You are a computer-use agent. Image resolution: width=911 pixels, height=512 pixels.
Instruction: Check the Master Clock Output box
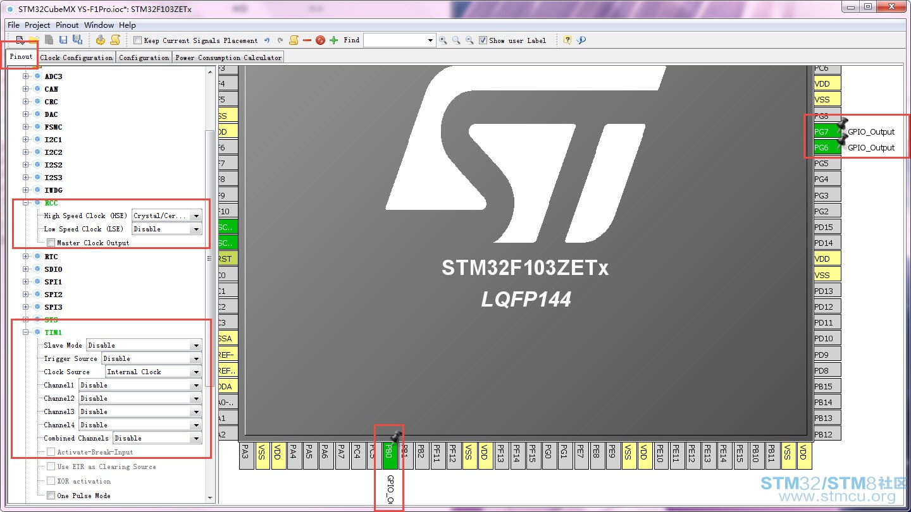point(51,243)
